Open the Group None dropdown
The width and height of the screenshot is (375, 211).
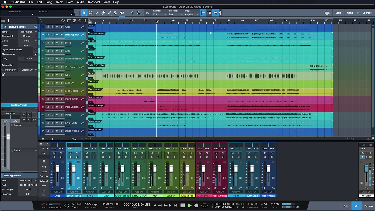28,41
